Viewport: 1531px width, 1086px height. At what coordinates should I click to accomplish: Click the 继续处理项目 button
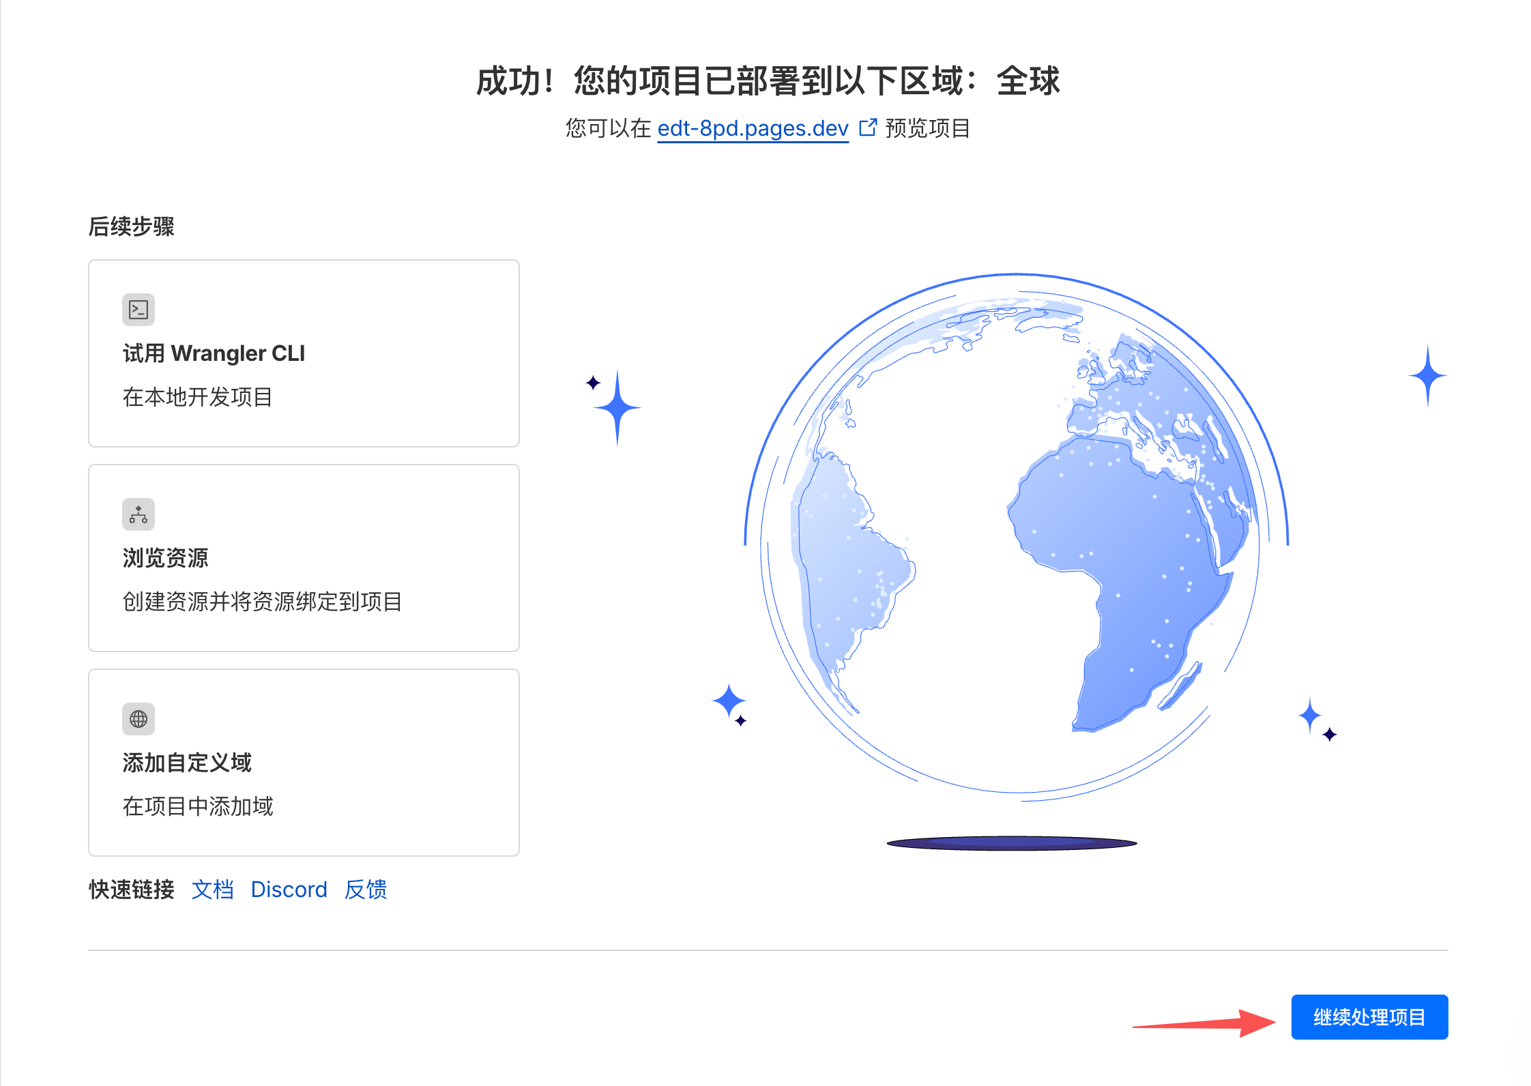tap(1369, 1017)
